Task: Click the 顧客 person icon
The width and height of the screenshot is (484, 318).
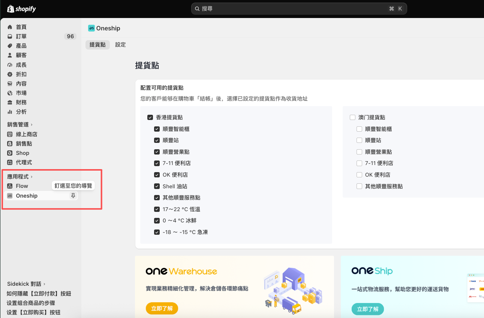Action: 10,55
